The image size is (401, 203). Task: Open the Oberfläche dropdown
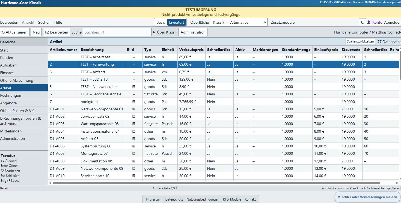(239, 22)
